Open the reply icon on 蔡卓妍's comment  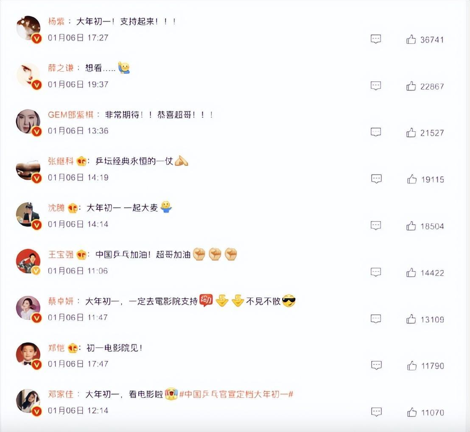click(x=376, y=319)
